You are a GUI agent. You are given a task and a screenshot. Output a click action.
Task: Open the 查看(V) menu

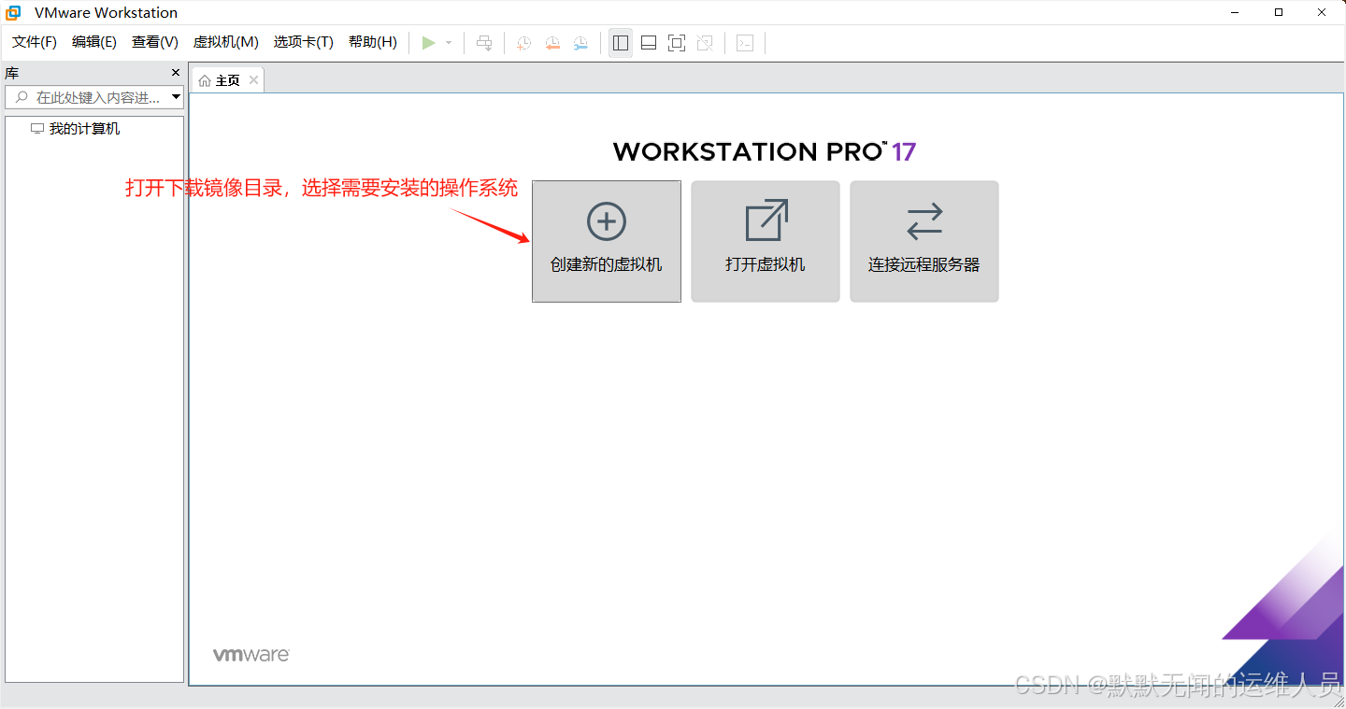point(155,42)
